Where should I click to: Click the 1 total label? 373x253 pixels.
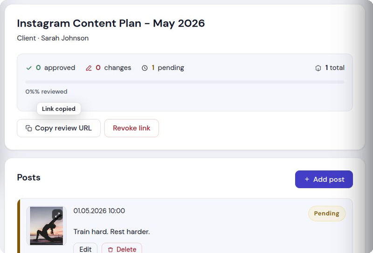(335, 68)
